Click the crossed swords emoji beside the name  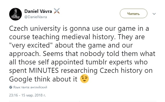(57, 11)
